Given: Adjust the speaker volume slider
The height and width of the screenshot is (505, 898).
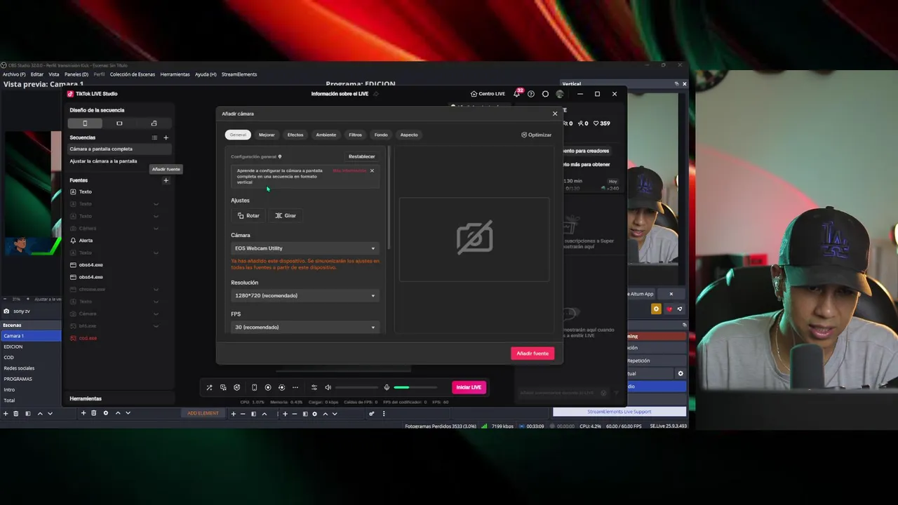Looking at the screenshot, I should (356, 387).
